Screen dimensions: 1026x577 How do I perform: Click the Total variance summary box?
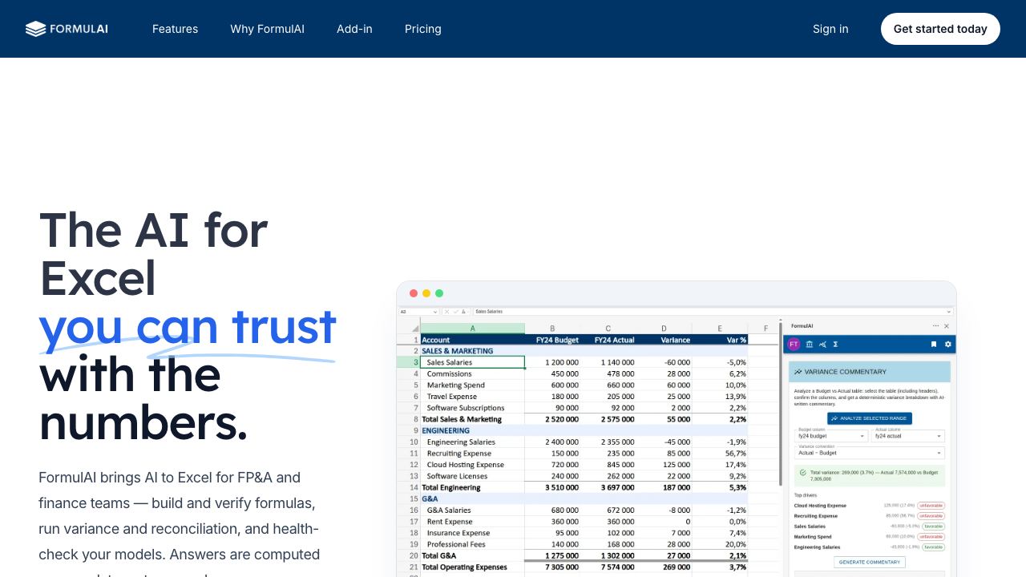point(870,475)
